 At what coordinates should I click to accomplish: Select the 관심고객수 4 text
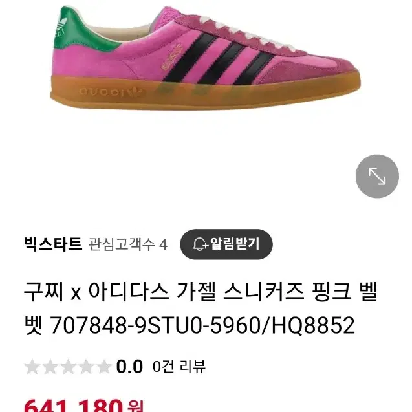128,244
